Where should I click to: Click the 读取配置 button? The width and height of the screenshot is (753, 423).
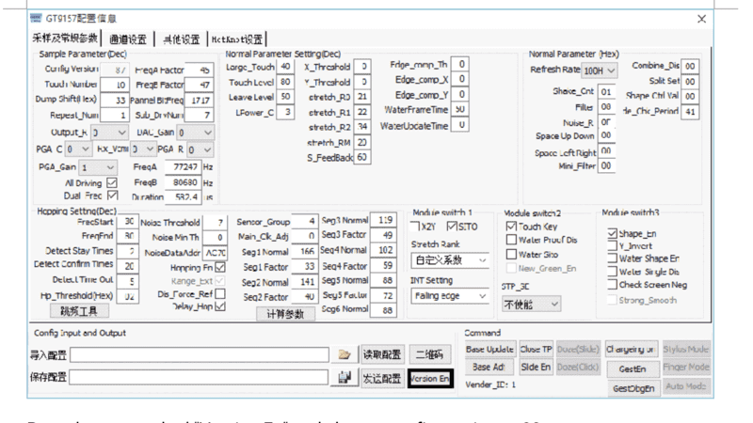383,354
